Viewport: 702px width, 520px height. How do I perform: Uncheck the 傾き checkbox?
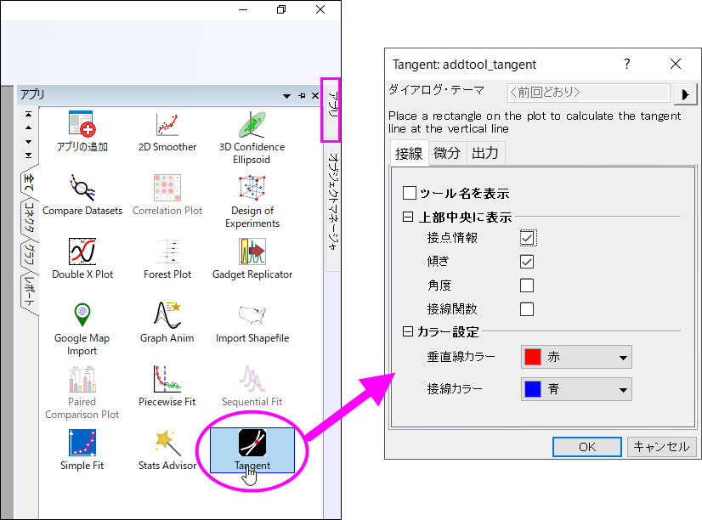(x=527, y=262)
